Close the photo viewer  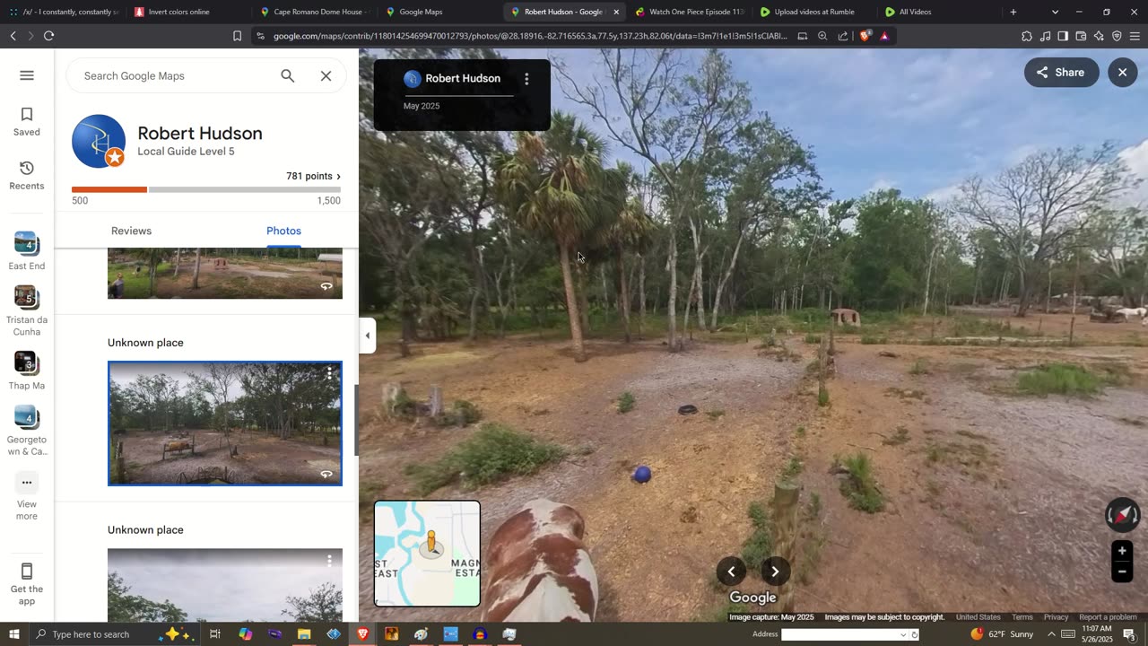1122,73
